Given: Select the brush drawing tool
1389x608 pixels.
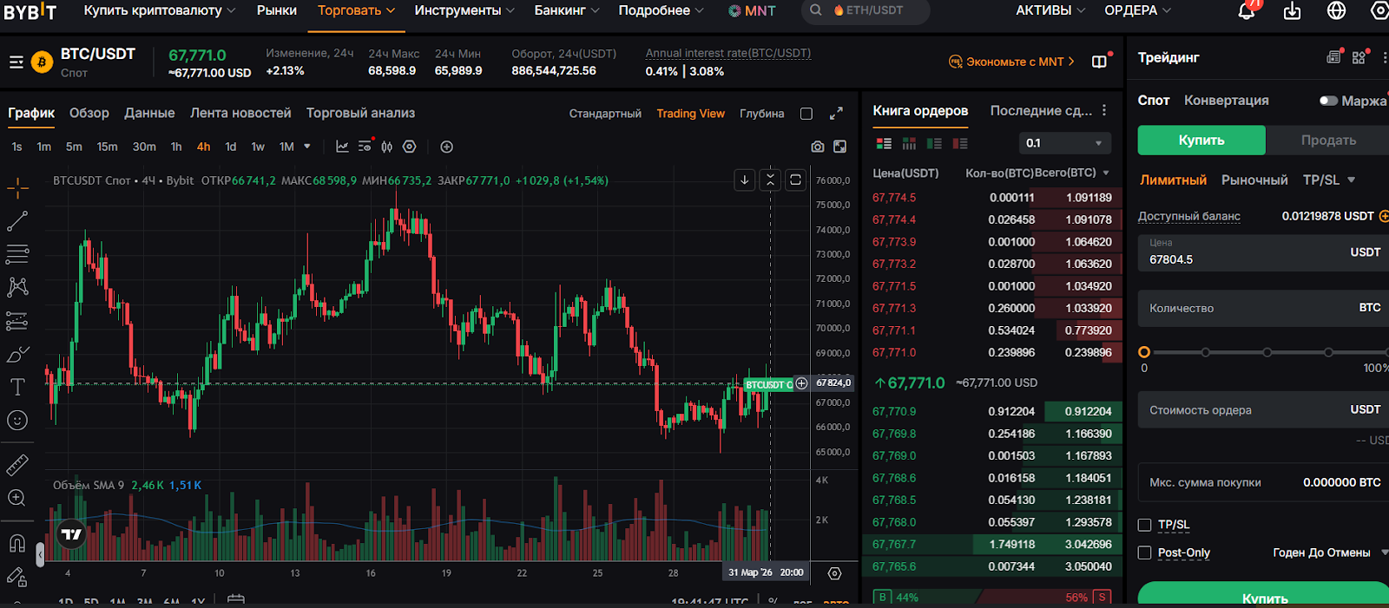Looking at the screenshot, I should point(17,354).
